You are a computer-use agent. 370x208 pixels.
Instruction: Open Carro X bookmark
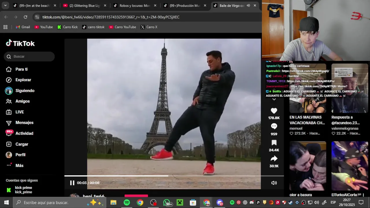coord(149,27)
